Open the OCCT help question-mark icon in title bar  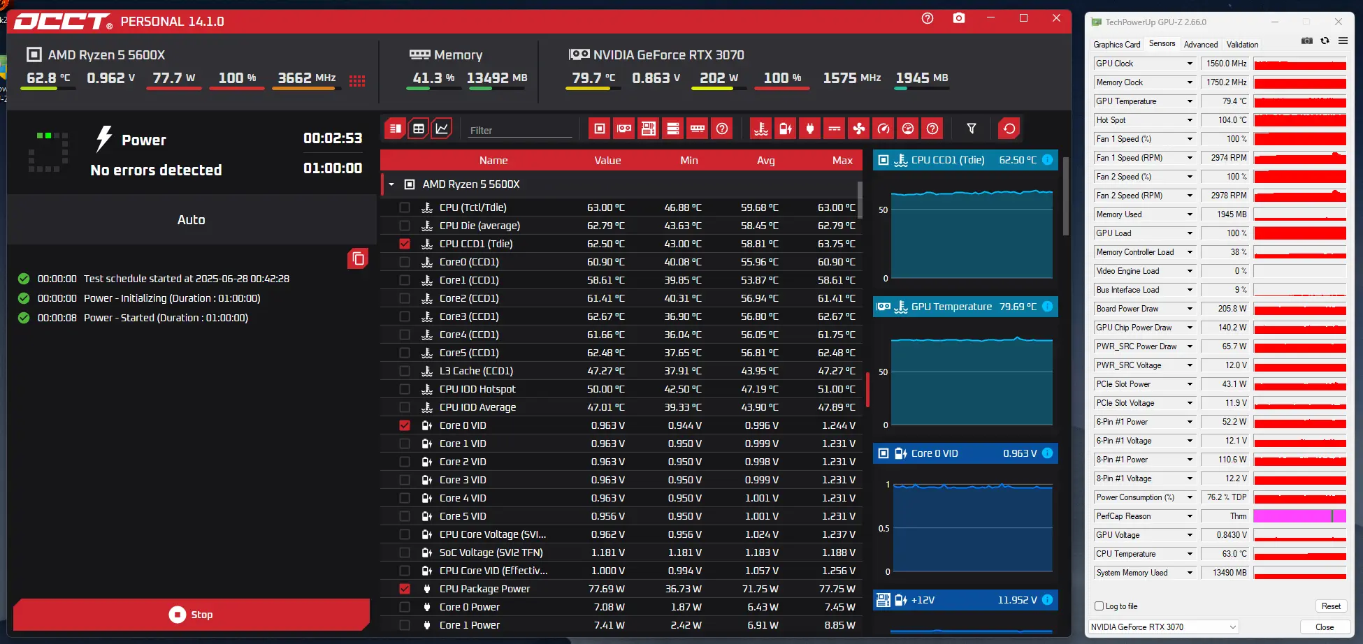(x=928, y=19)
